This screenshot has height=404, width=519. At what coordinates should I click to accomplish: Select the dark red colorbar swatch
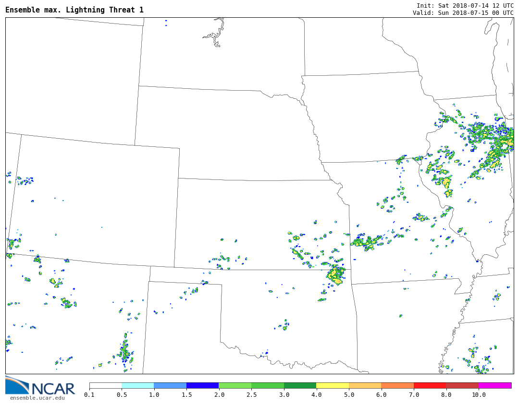[462, 385]
